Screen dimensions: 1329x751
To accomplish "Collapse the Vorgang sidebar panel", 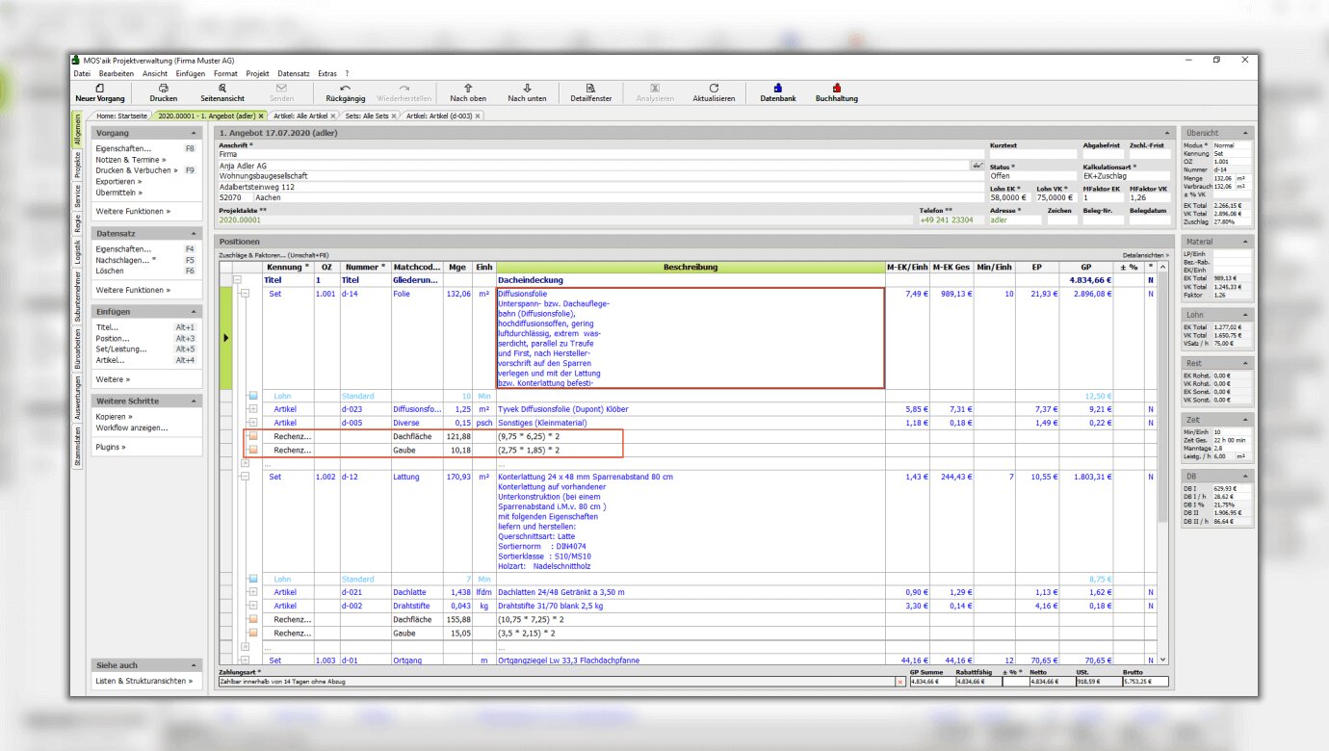I will pyautogui.click(x=195, y=133).
